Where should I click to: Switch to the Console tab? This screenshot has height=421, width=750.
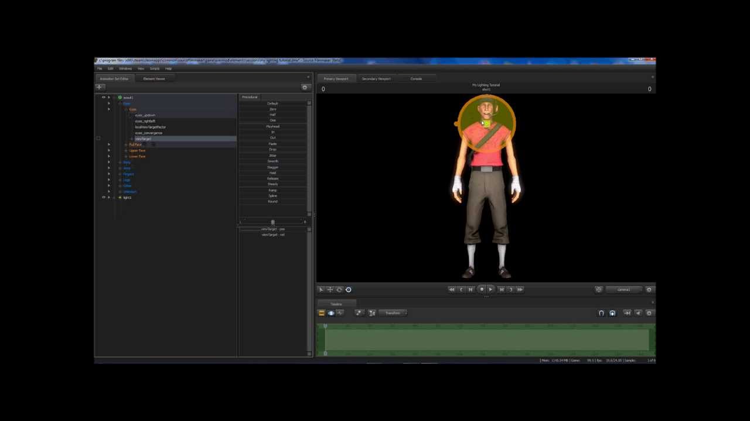(416, 79)
